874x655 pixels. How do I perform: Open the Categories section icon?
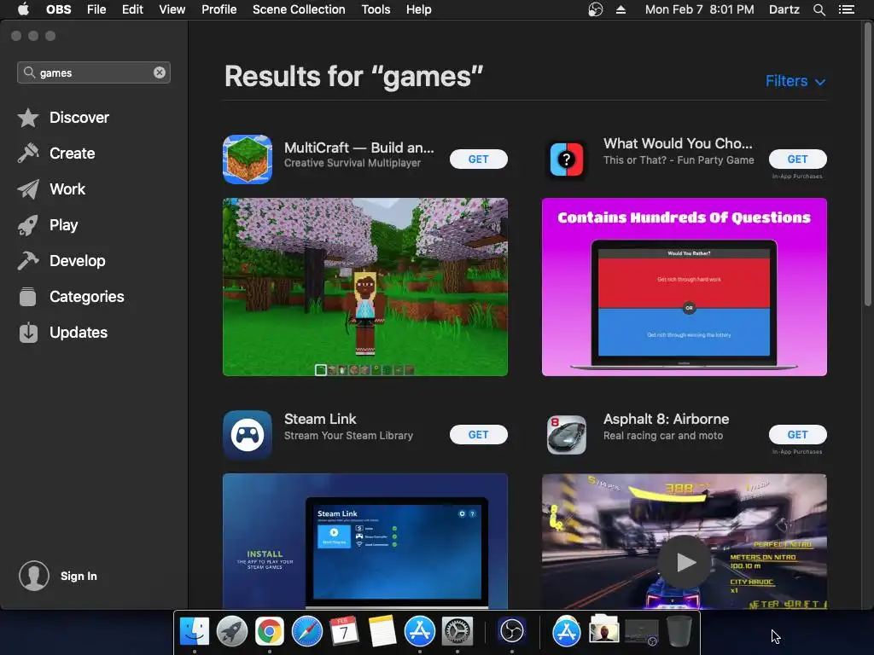(28, 296)
